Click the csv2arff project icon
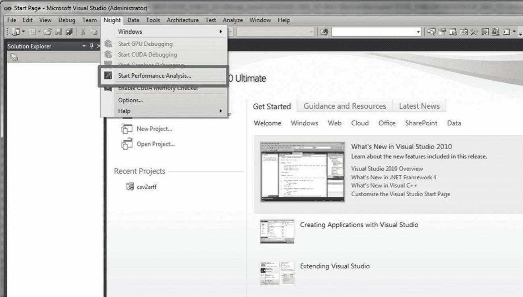Image resolution: width=523 pixels, height=297 pixels. (x=130, y=186)
